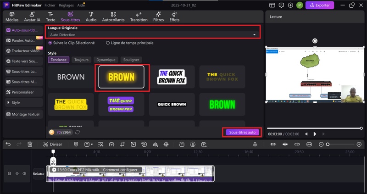Zoom in the timeline with plus icon
367x194 pixels.
359,144
